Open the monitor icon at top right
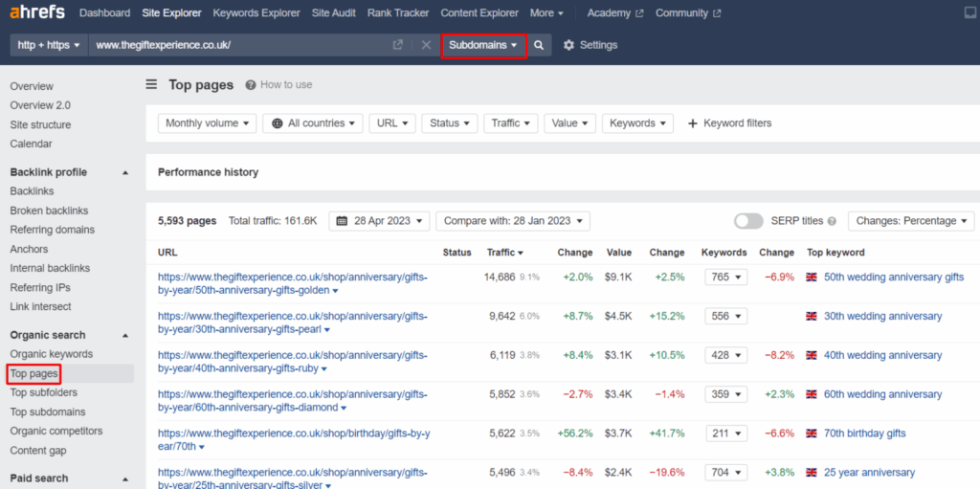The height and width of the screenshot is (489, 980). (x=970, y=12)
